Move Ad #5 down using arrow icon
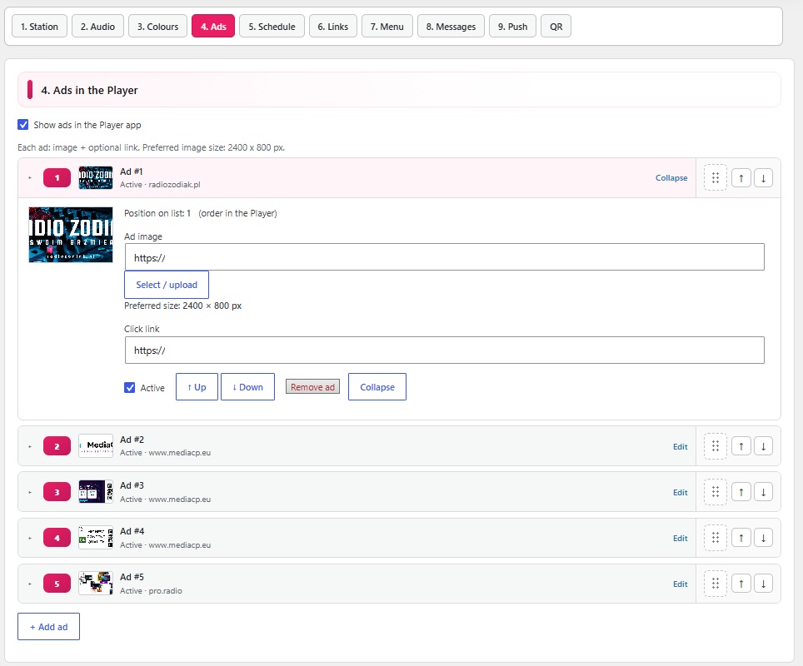The height and width of the screenshot is (666, 803). (763, 584)
